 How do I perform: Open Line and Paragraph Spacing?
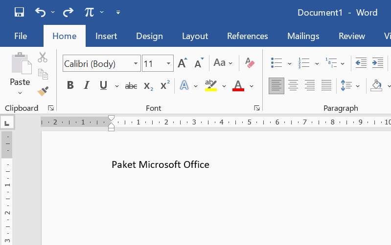click(x=346, y=85)
